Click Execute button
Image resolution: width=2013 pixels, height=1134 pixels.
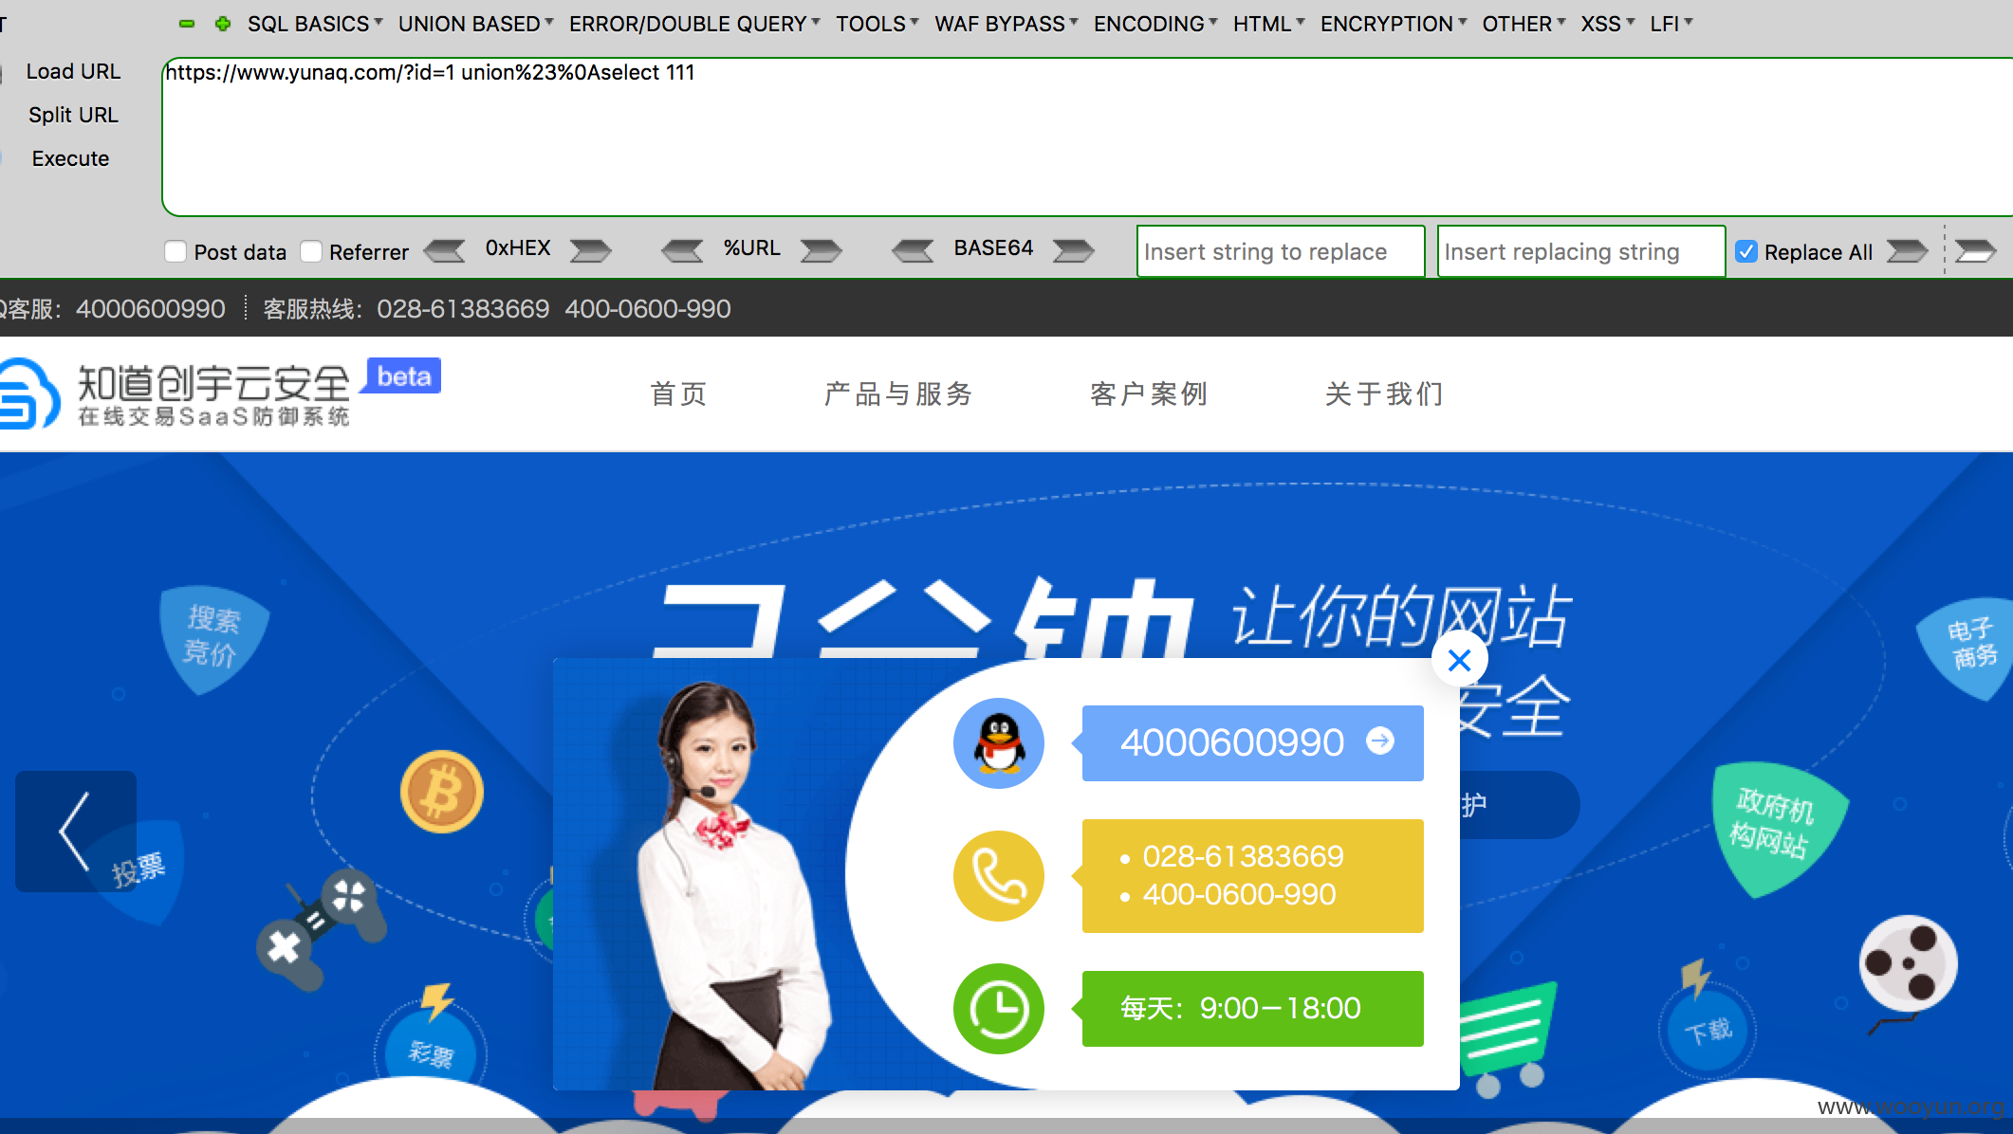click(70, 158)
